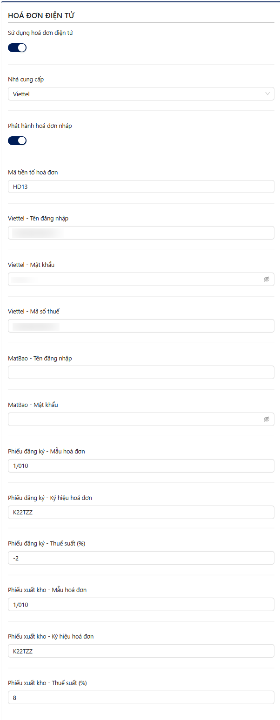
Task: Focus 'Phiếu đăng ký - Ký hiệu hoá đơn' field
Action: [141, 512]
